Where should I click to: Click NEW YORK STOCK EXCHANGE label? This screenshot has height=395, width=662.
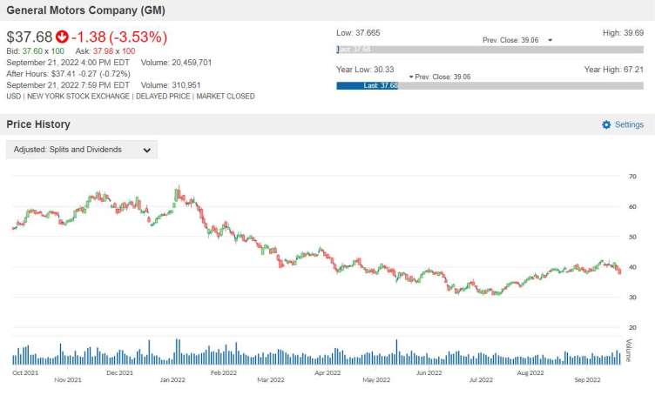click(79, 97)
